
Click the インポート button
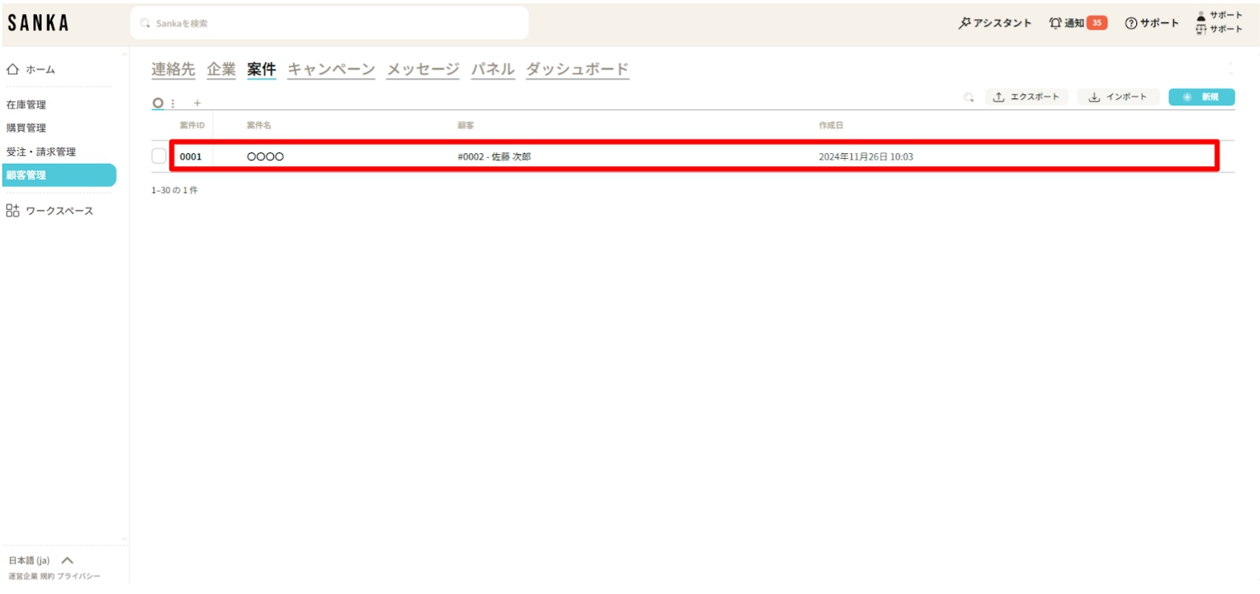1117,97
